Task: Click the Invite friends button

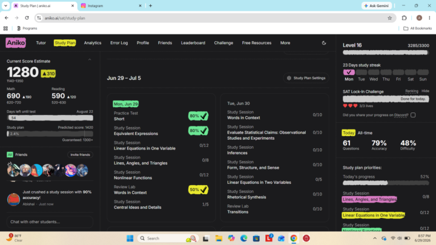Action: (x=80, y=155)
